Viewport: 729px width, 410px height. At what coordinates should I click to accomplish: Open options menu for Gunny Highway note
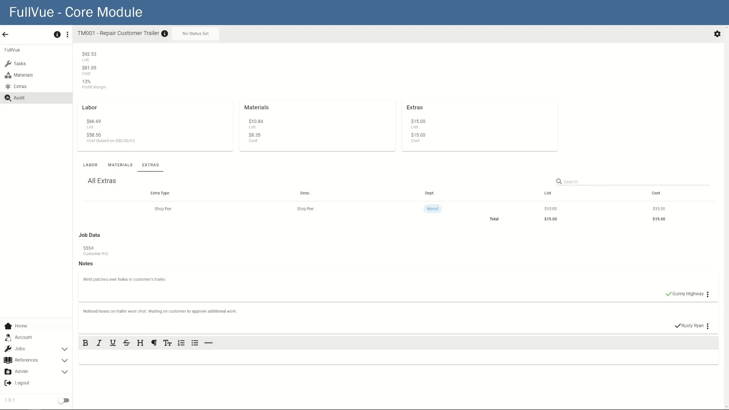pyautogui.click(x=708, y=294)
